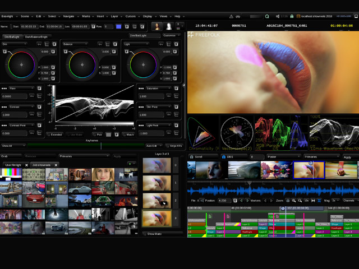Click the 10s zoom button
Image resolution: width=359 pixels, height=269 pixels.
[306, 201]
